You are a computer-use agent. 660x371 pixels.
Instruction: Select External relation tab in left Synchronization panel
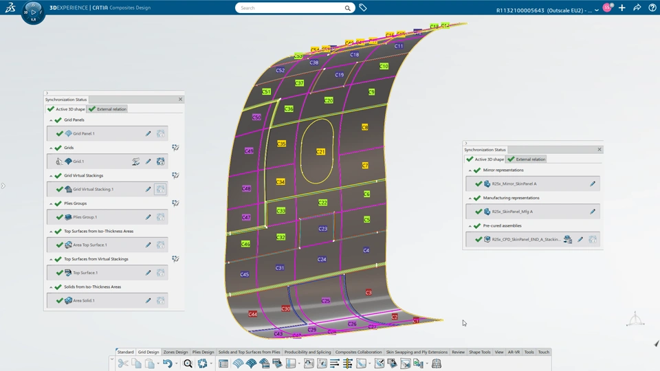click(x=108, y=109)
